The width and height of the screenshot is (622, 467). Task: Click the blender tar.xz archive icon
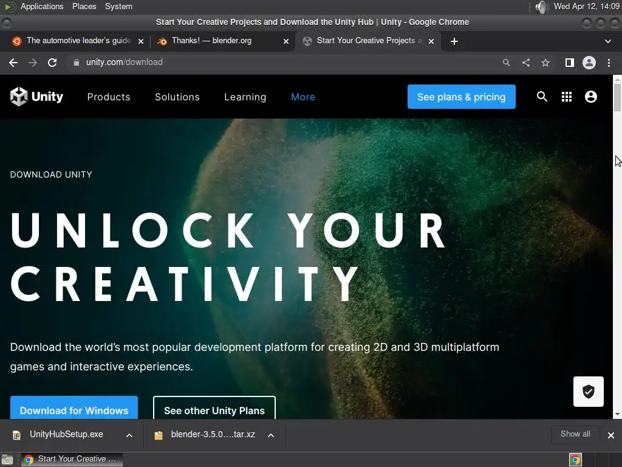(159, 435)
